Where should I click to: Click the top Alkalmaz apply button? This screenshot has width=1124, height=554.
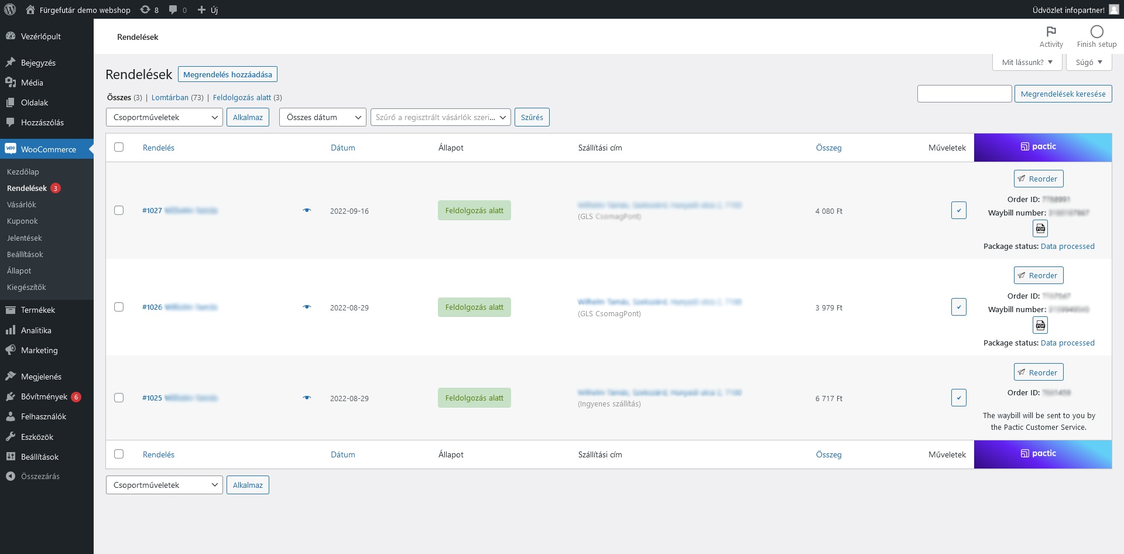[x=248, y=117]
